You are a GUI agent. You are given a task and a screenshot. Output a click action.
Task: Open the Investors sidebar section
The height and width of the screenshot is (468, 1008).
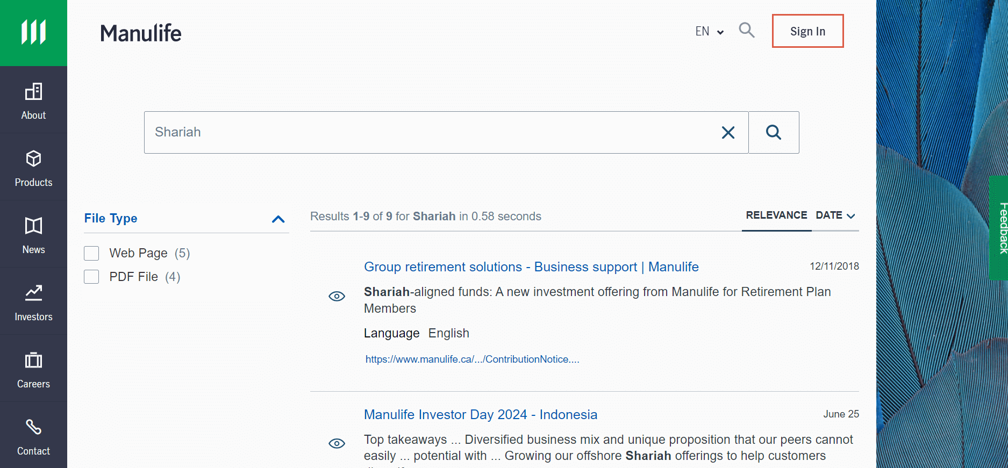(33, 303)
